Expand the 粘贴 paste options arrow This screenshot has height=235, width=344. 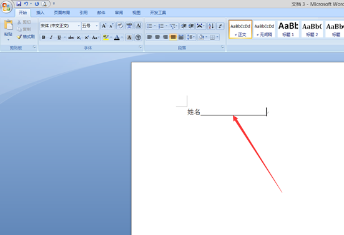8,40
